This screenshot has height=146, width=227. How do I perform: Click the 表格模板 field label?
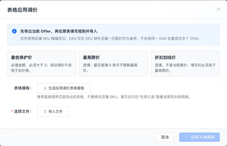coord(23,88)
